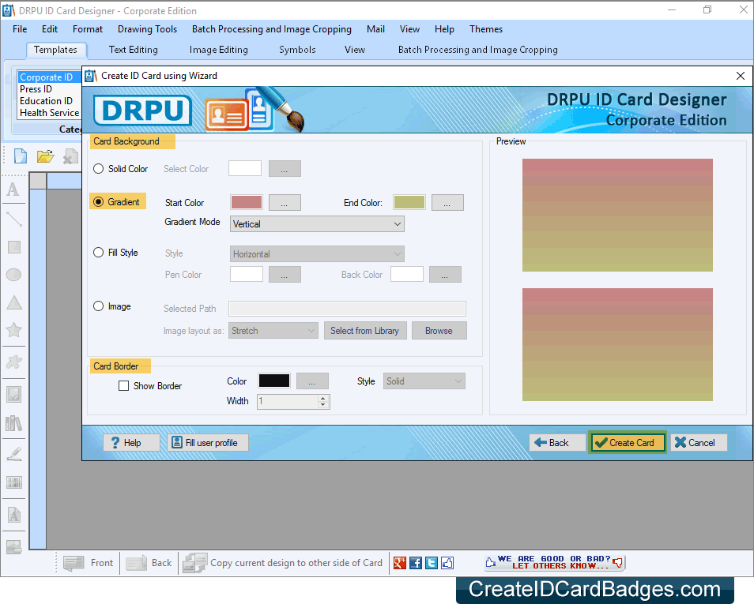Click the Selected Path input field

tap(347, 309)
